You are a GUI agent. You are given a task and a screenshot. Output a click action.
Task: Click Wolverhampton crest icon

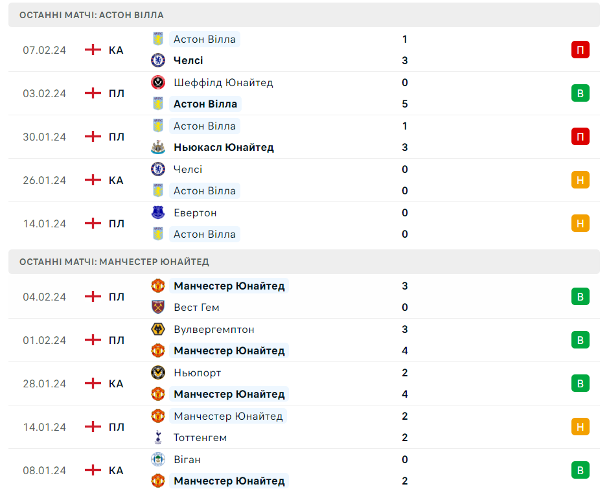[158, 329]
